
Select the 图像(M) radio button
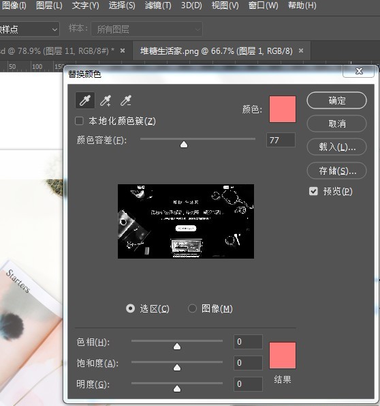(192, 308)
